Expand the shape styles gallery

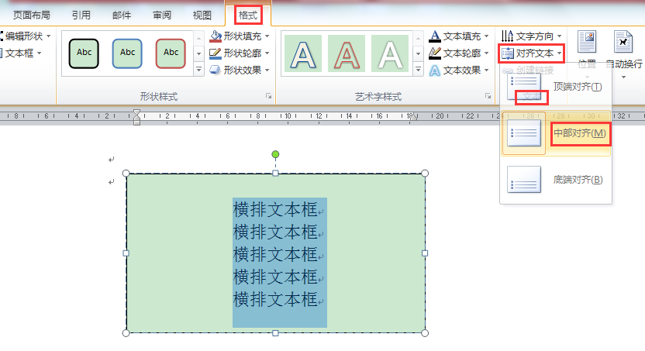pyautogui.click(x=198, y=70)
